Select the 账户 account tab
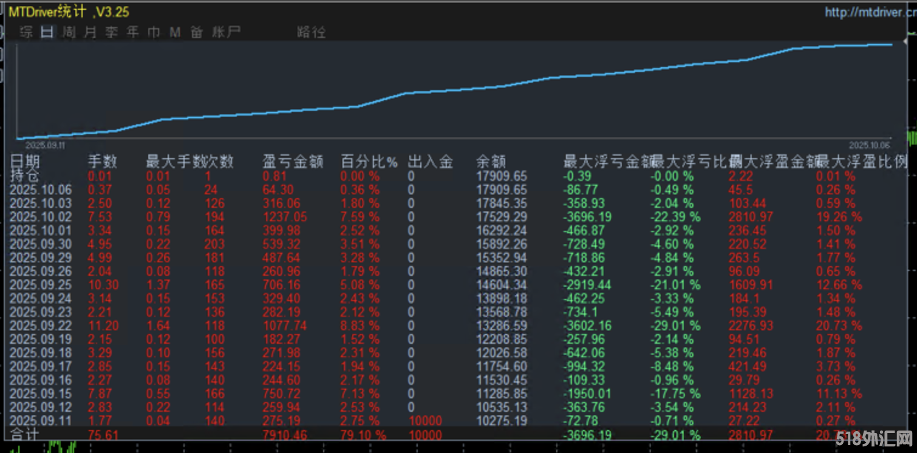This screenshot has height=453, width=917. 226,32
